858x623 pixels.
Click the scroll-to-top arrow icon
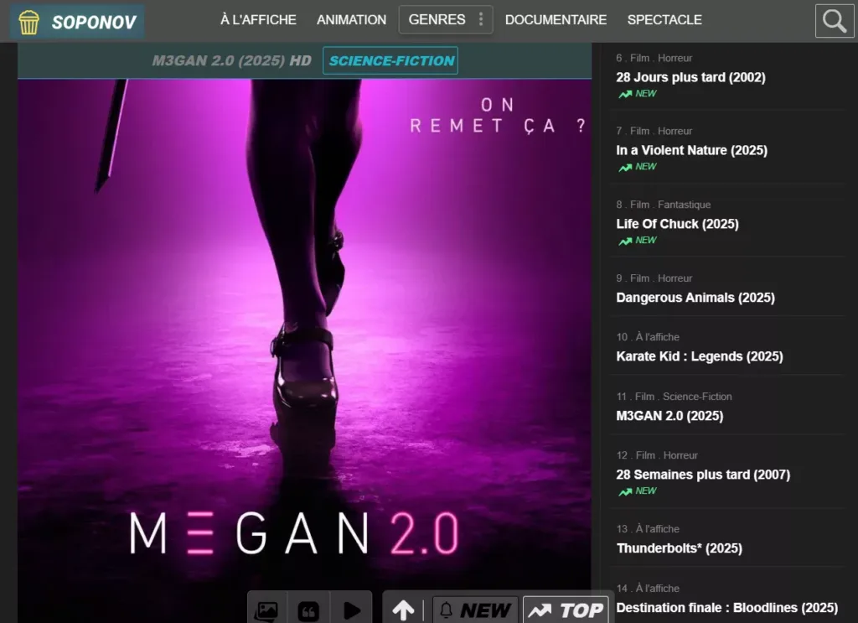click(403, 610)
